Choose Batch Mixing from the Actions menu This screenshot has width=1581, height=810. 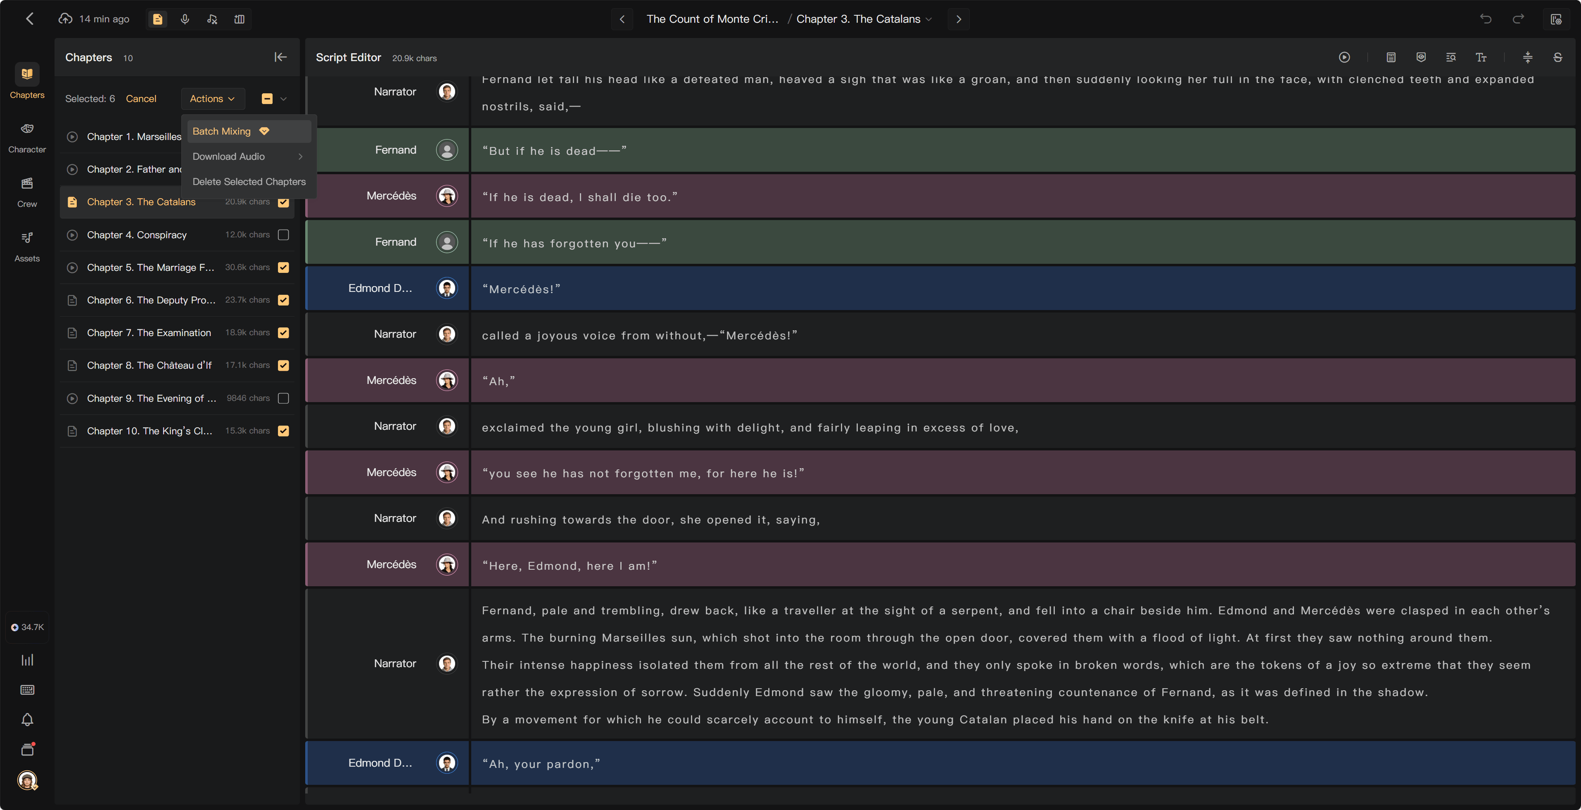coord(249,131)
